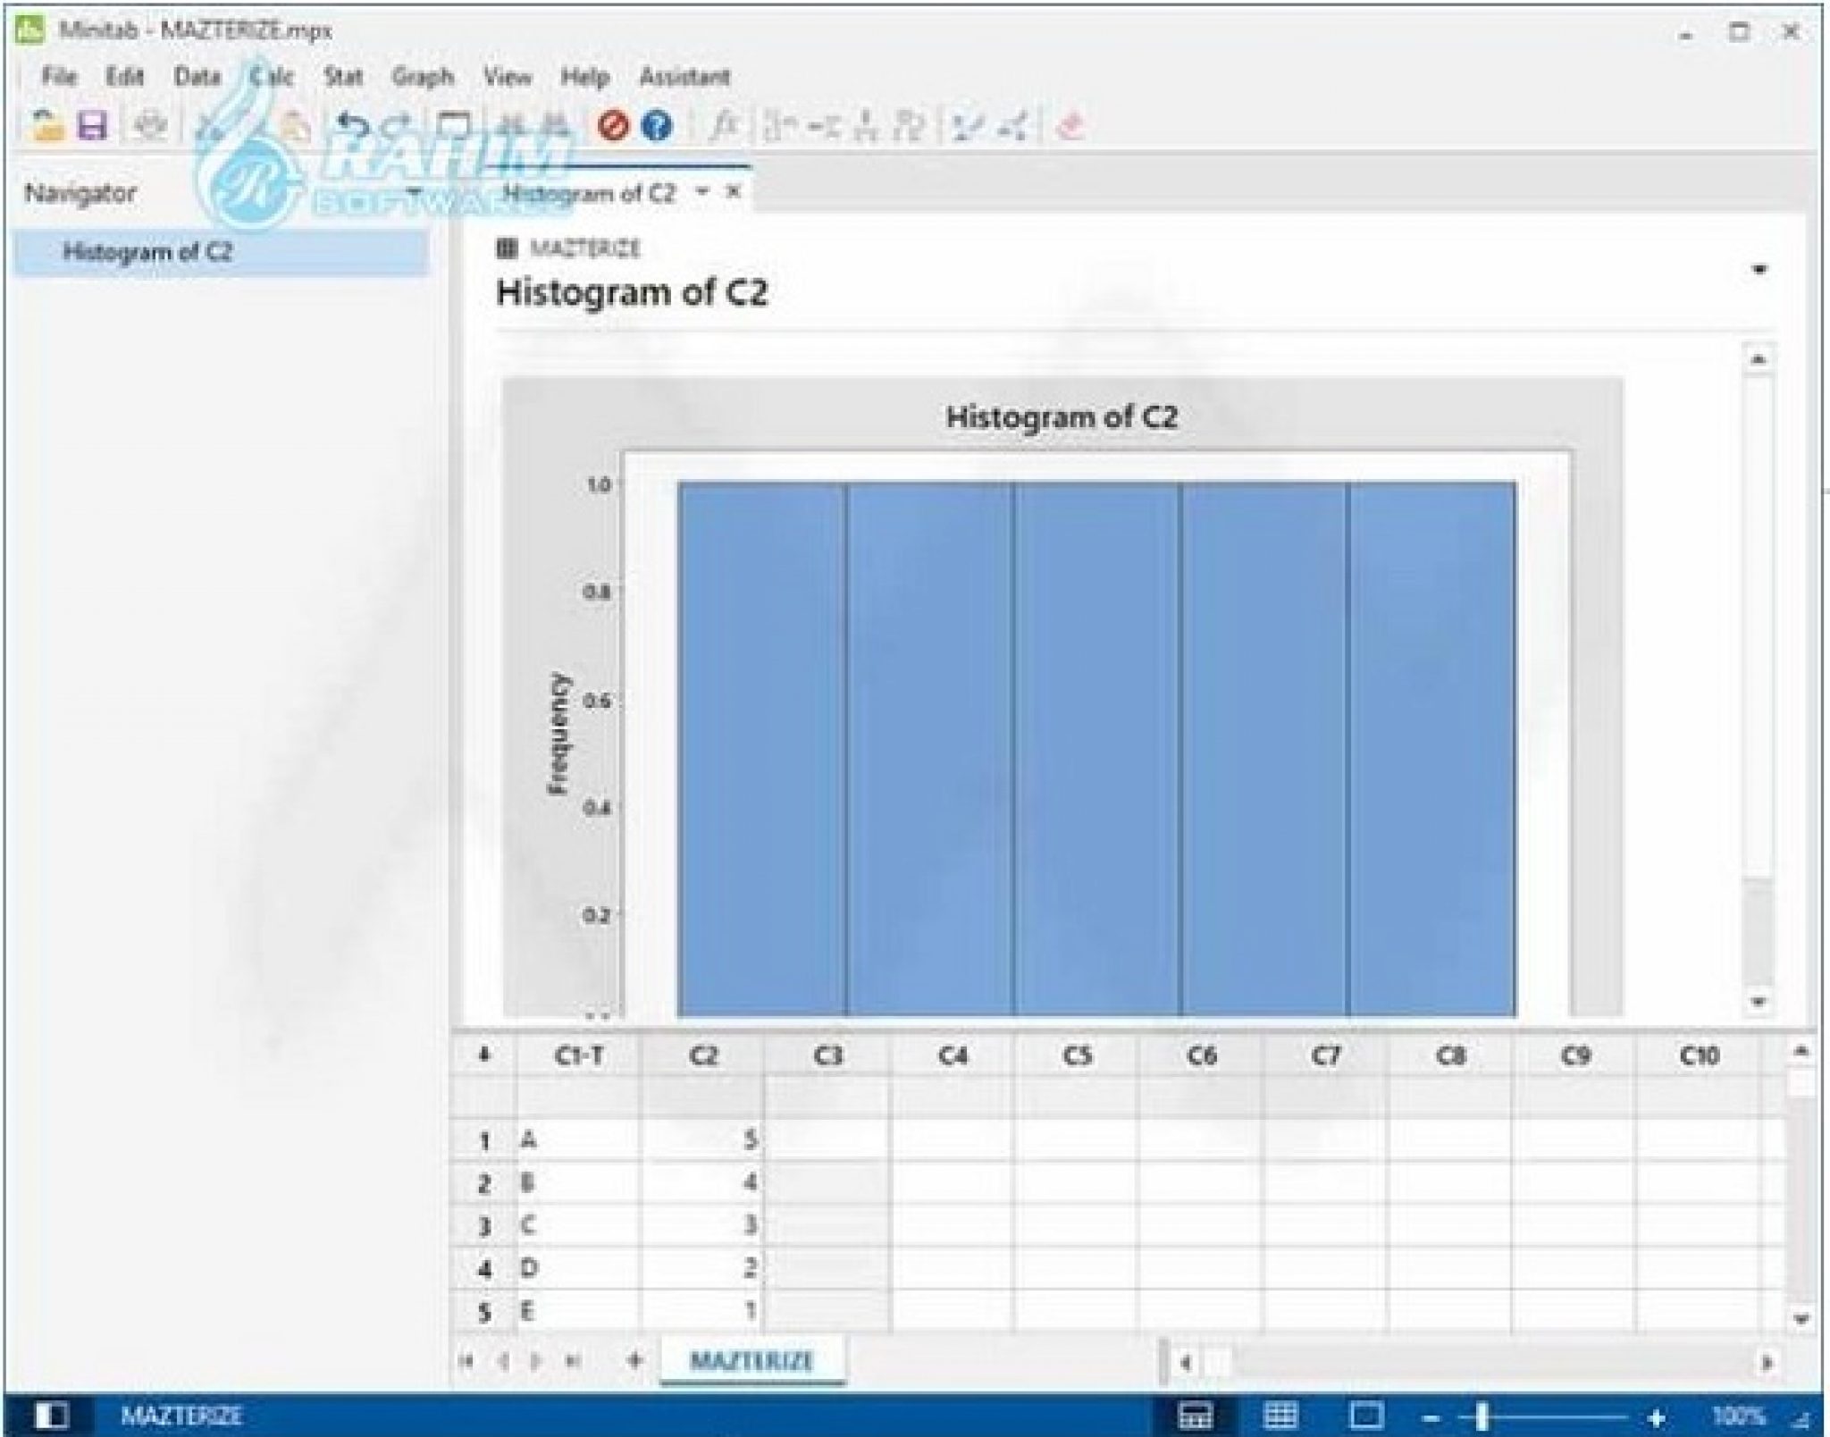Select the Print icon on the toolbar

[x=149, y=128]
